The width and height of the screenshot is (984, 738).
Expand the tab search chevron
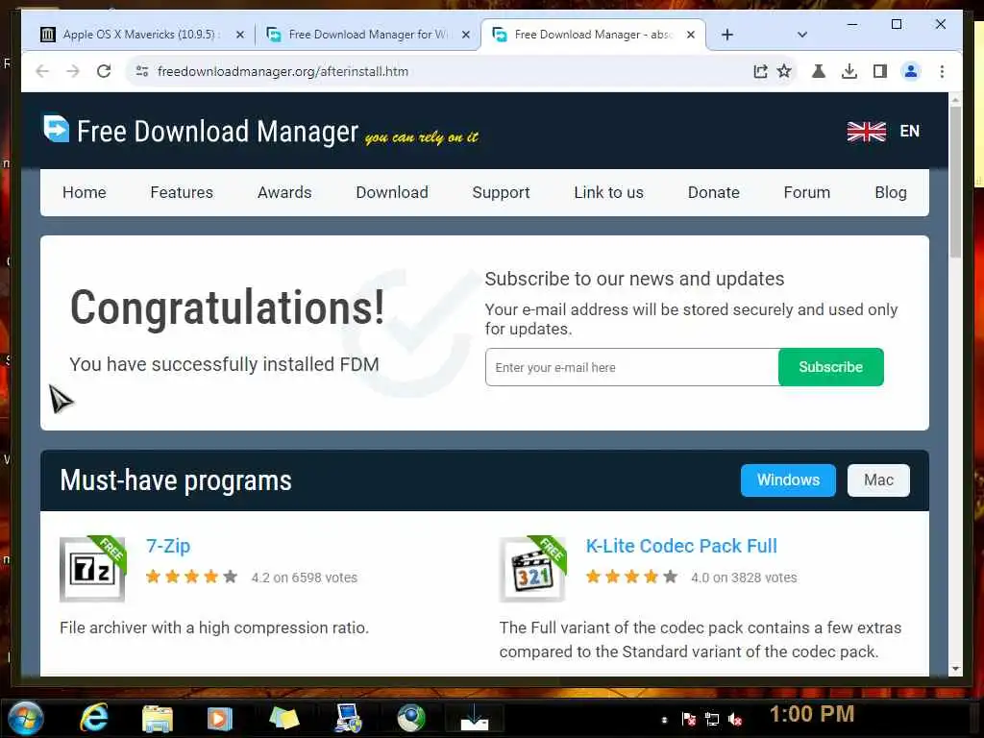pos(802,35)
